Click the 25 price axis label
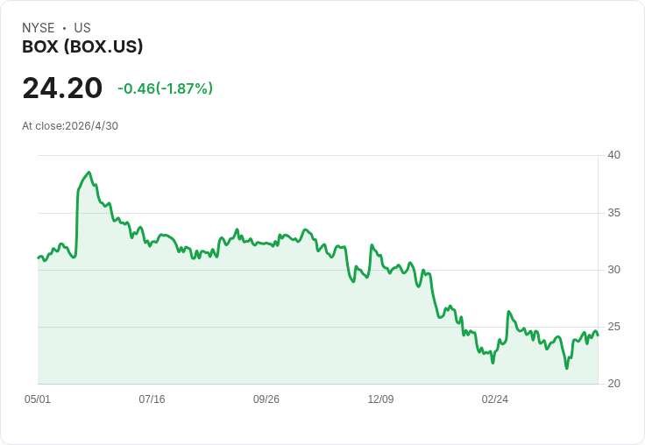Image resolution: width=645 pixels, height=445 pixels. (x=613, y=327)
